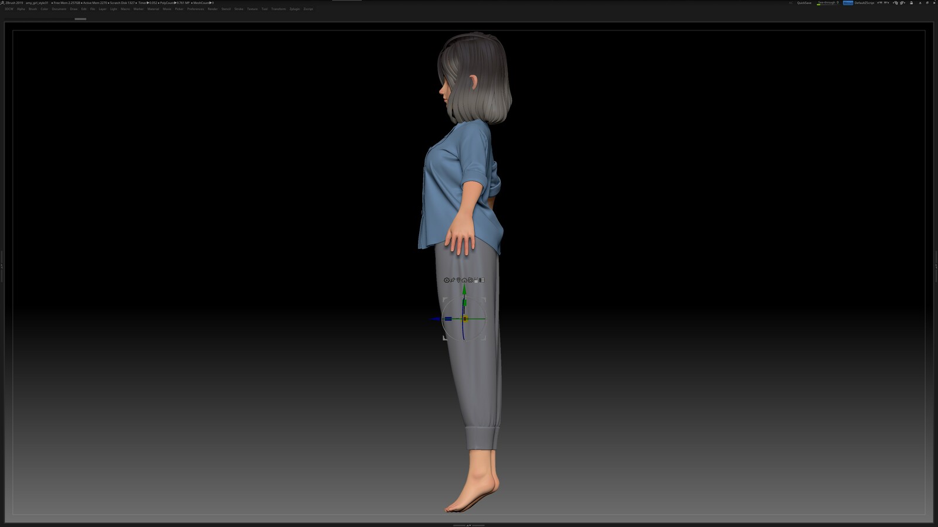Screen dimensions: 938x527
Task: Click gizmo transpose all selected subtools icon
Action: 482,280
